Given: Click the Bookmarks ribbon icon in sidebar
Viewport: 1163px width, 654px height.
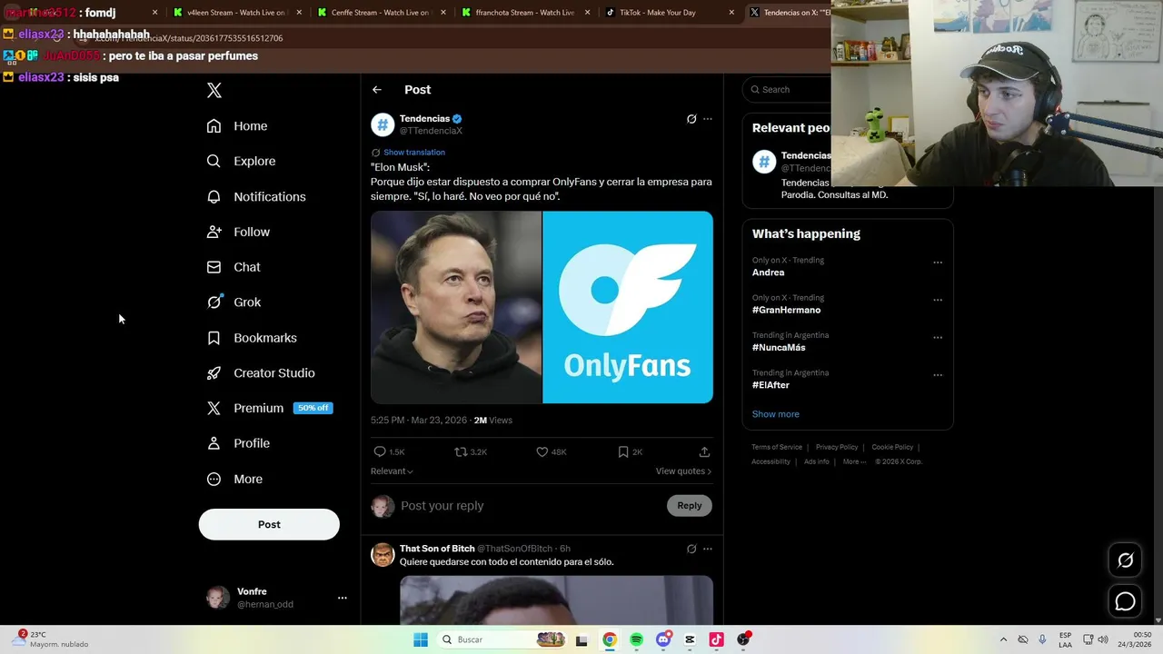Looking at the screenshot, I should click(x=214, y=338).
